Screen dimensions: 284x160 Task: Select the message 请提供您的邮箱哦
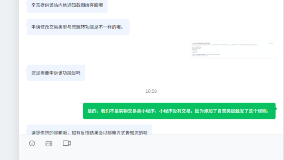[x=89, y=130]
